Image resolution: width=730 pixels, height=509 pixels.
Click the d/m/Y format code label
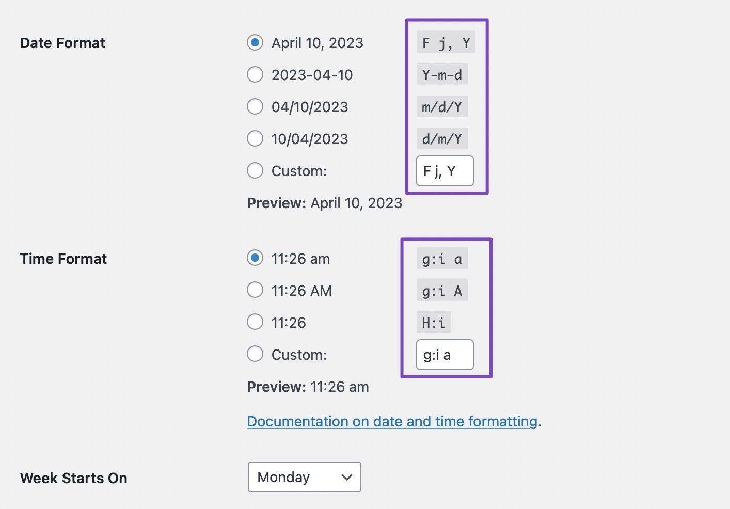coord(442,138)
